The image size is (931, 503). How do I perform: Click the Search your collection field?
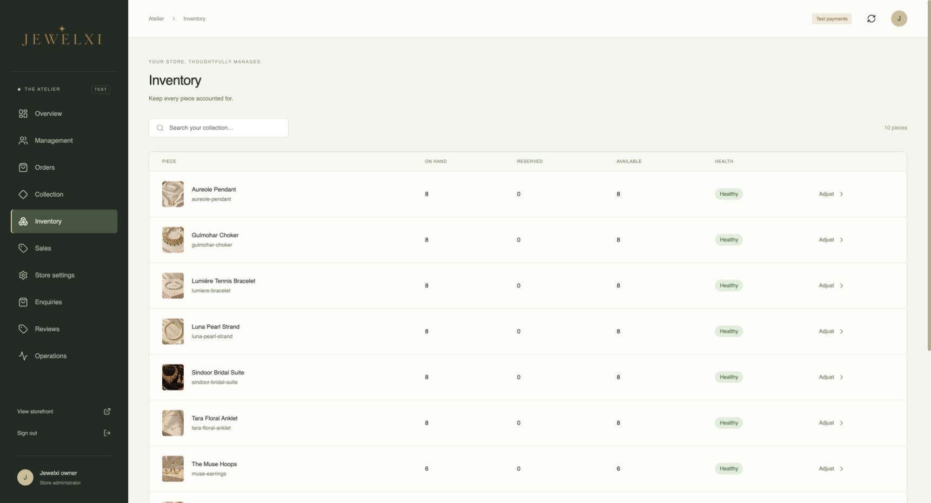[x=218, y=128]
